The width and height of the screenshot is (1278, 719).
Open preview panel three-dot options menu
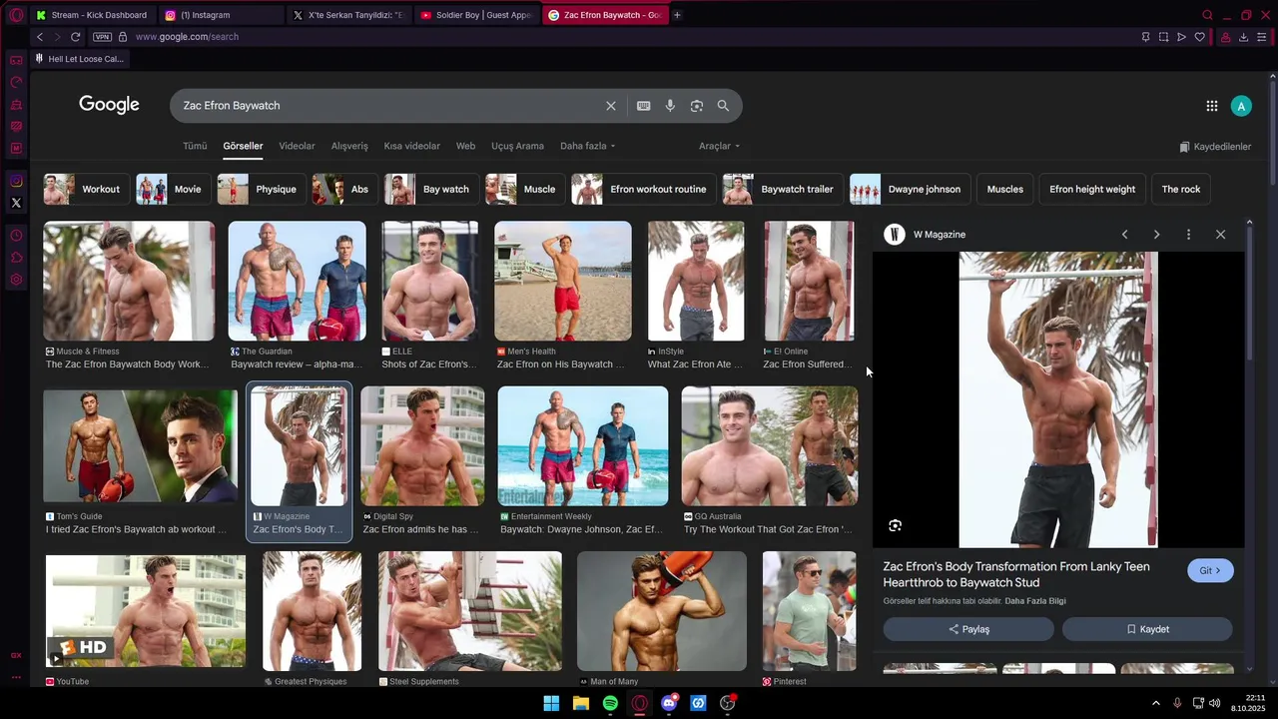pos(1188,235)
